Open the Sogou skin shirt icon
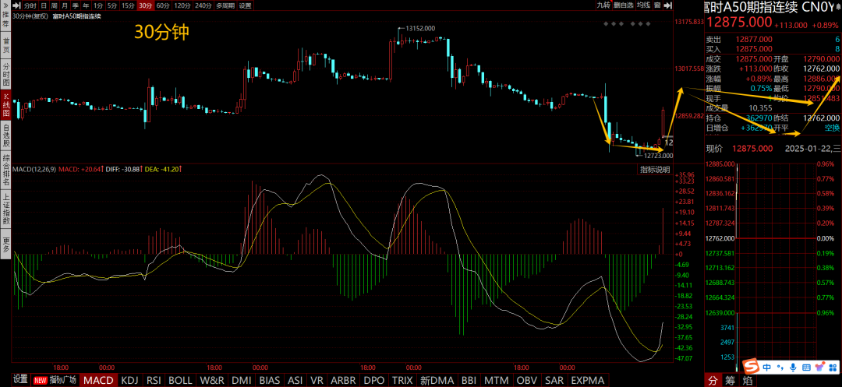This screenshot has height=387, width=842. 819,368
